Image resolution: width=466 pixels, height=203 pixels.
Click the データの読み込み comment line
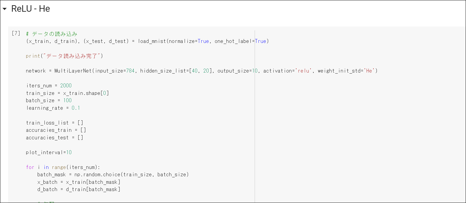coord(51,34)
